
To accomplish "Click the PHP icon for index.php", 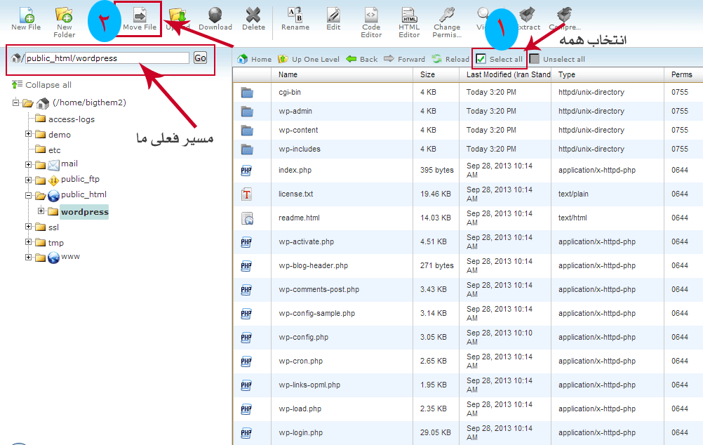I will click(x=246, y=171).
